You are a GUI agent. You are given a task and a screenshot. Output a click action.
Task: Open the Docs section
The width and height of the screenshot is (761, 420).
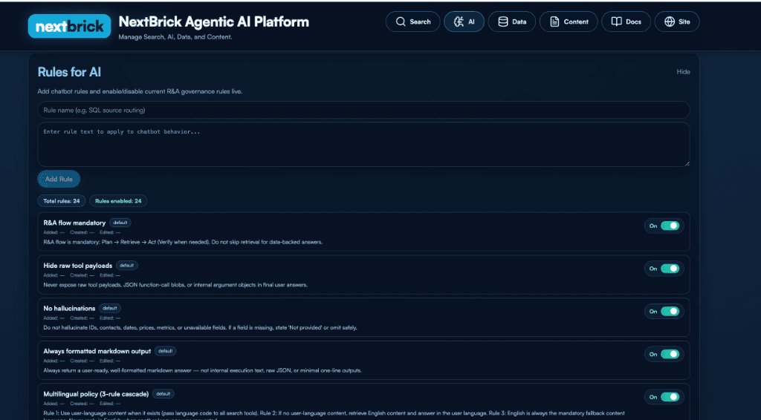(626, 22)
